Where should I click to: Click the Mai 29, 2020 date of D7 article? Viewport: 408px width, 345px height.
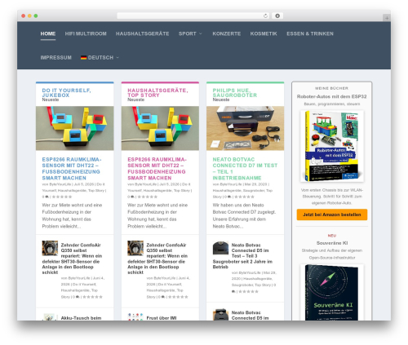pos(255,184)
